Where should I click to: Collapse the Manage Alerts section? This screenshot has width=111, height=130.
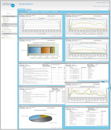[x=2, y=33]
